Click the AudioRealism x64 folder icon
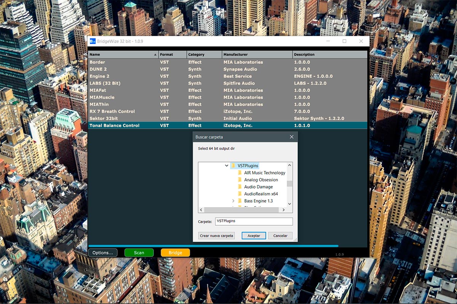Screen dimensions: 457x304 pos(240,194)
